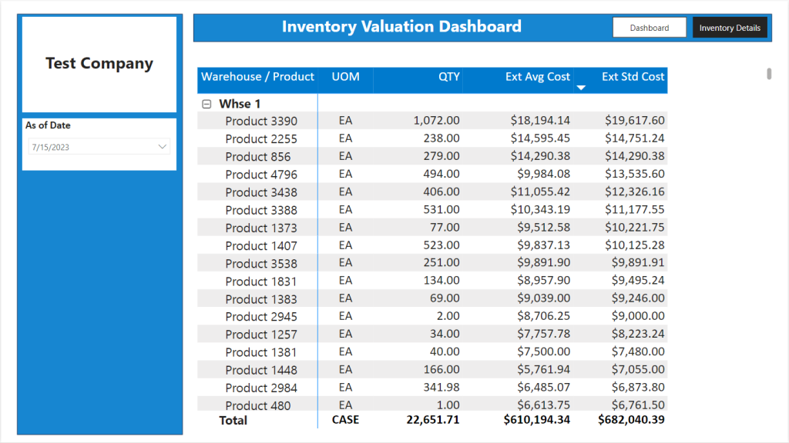Click the $18,194.14 Ext Avg Cost cell

540,121
